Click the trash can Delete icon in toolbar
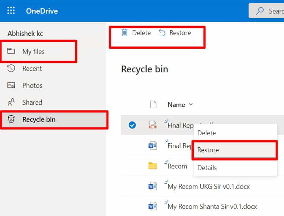 pyautogui.click(x=125, y=33)
